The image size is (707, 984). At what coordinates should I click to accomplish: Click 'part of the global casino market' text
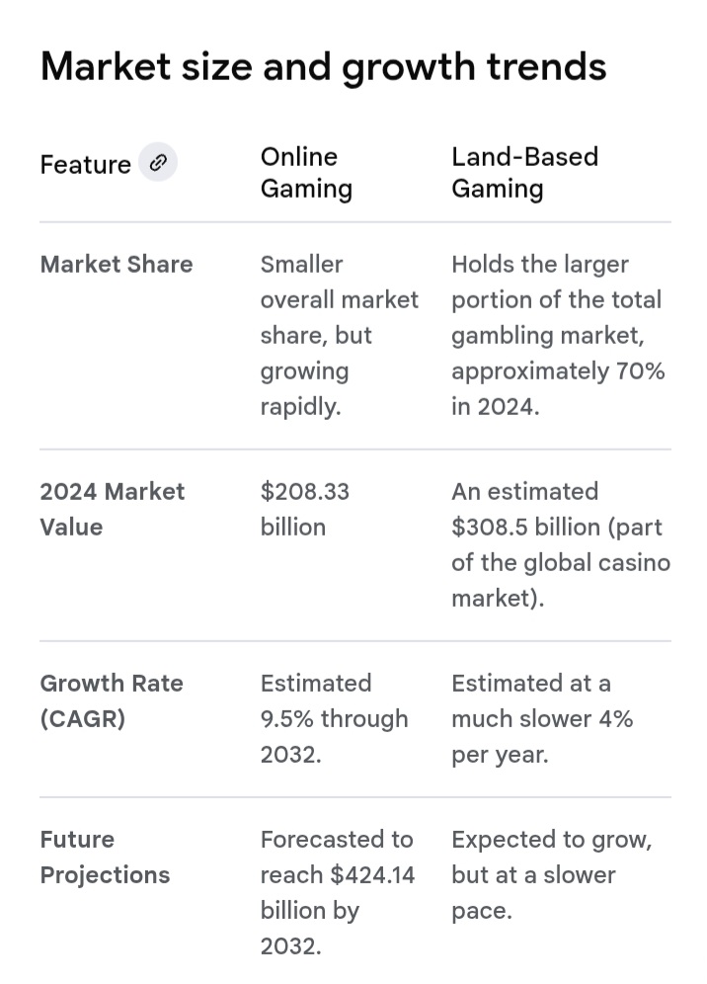click(x=560, y=562)
